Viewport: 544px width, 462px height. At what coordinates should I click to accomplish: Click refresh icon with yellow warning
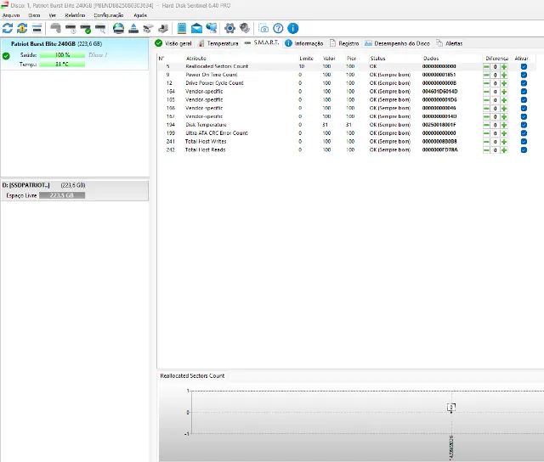click(22, 28)
